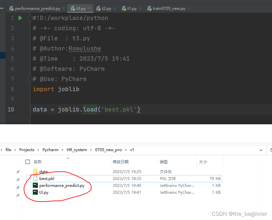Open Projects from the breadcrumb bar
This screenshot has width=272, height=220.
tap(26, 150)
